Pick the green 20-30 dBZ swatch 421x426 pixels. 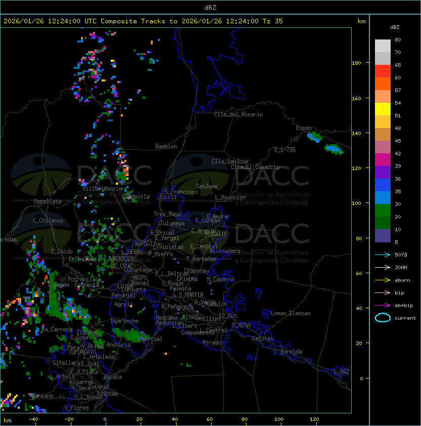pyautogui.click(x=383, y=210)
